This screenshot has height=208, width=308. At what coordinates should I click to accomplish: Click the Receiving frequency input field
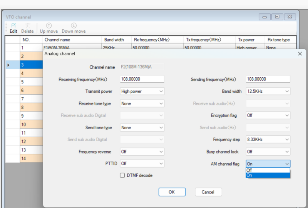142,79
